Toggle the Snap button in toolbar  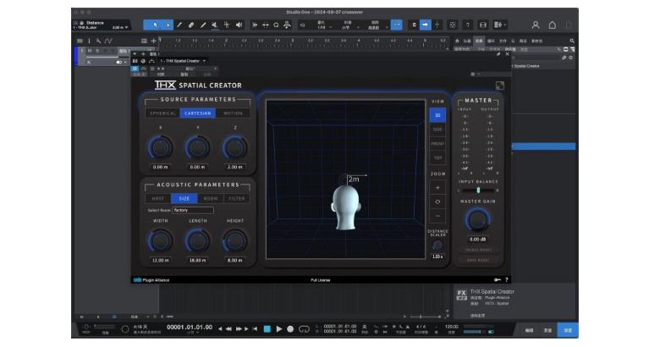click(397, 25)
